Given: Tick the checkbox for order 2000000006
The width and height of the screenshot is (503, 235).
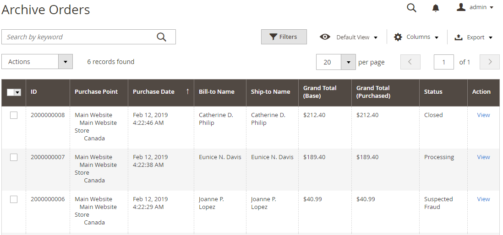Looking at the screenshot, I should click(x=14, y=199).
